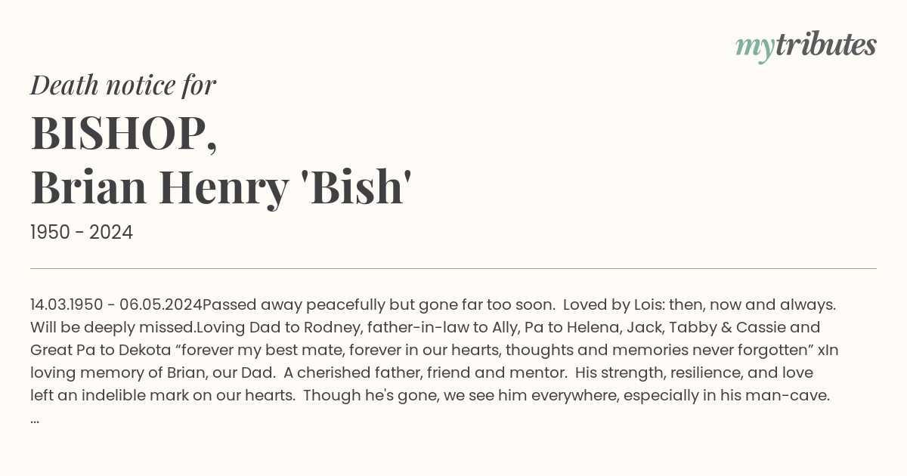The image size is (907, 476).
Task: Click the horizontal divider line
Action: [453, 268]
